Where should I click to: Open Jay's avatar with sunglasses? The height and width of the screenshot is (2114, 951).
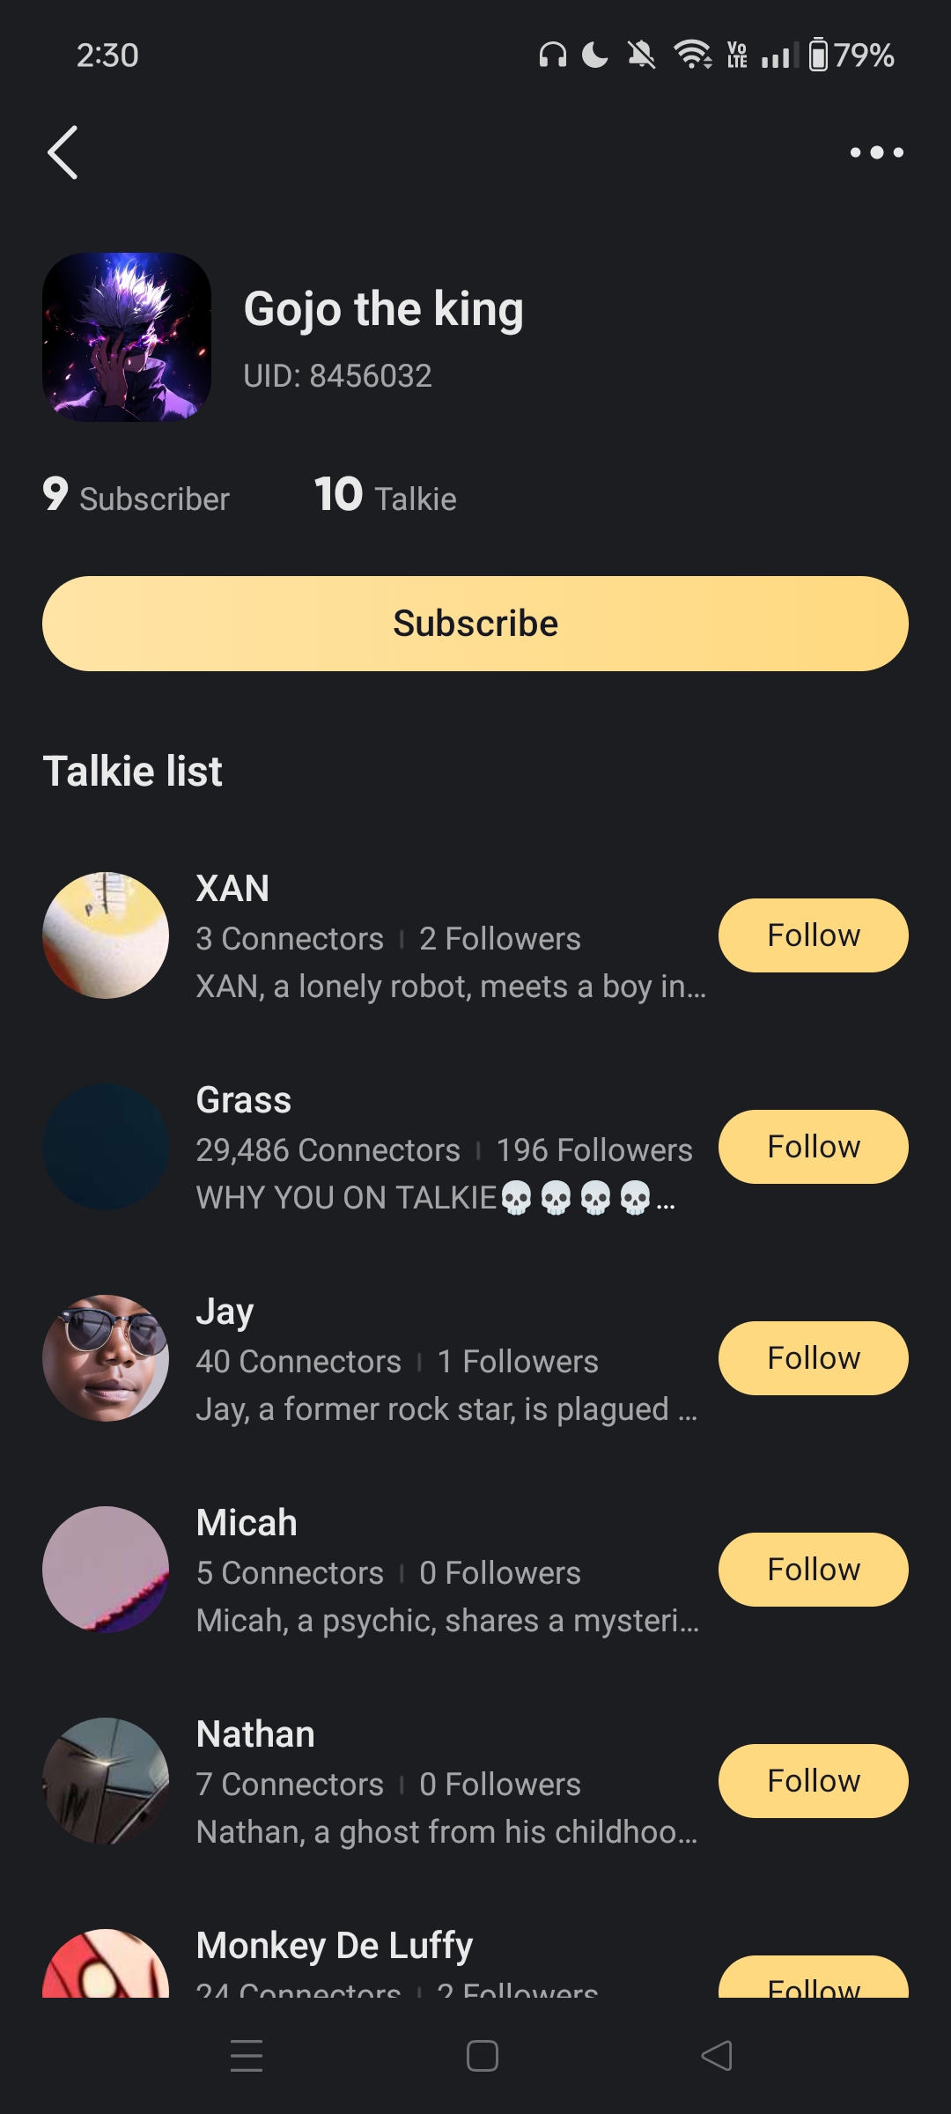[x=106, y=1358]
